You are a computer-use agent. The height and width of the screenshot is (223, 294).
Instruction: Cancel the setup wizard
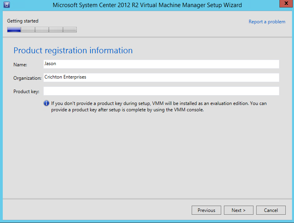tap(271, 210)
